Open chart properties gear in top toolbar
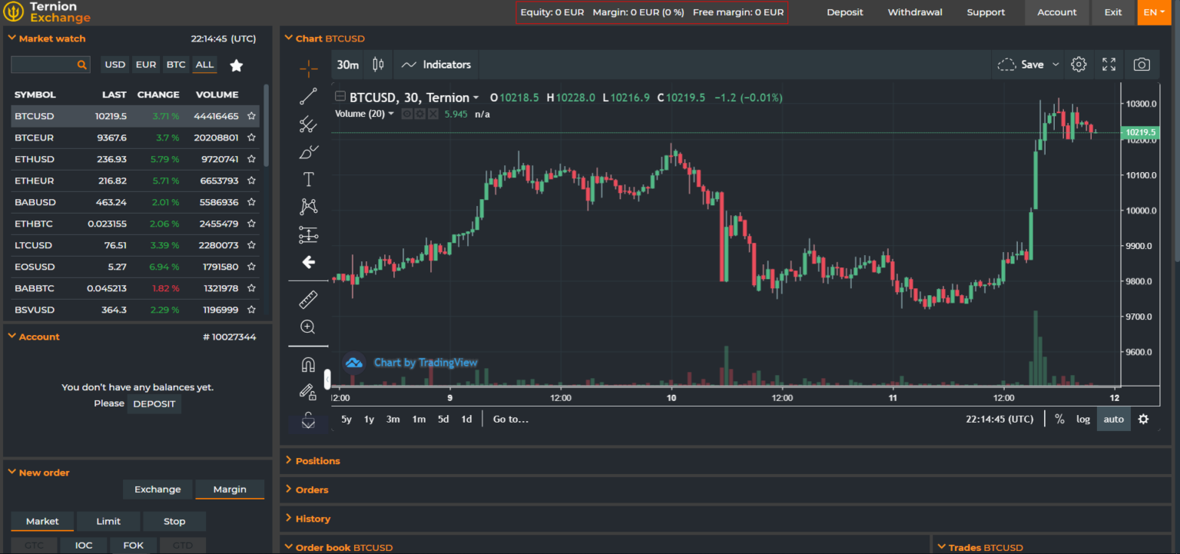The width and height of the screenshot is (1180, 554). (1079, 65)
